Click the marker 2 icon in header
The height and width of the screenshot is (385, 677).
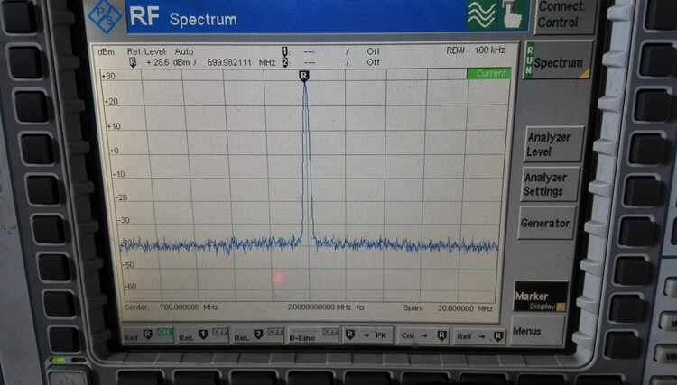(284, 62)
